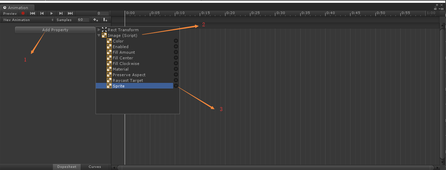Viewport: 446px width, 170px height.
Task: Play the animation clip
Action: pos(52,13)
